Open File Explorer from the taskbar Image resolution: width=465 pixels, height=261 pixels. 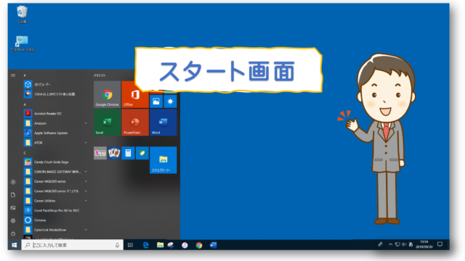point(160,245)
